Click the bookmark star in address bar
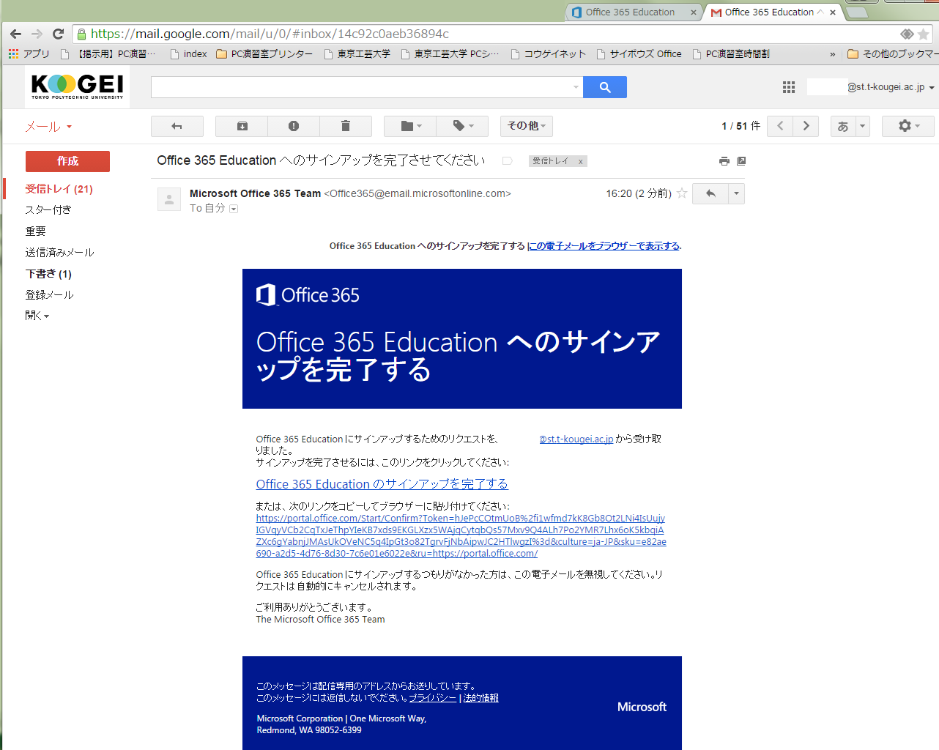 click(924, 34)
